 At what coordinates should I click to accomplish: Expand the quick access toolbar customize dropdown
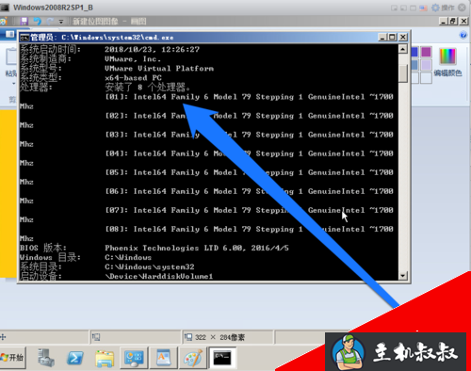tap(61, 22)
